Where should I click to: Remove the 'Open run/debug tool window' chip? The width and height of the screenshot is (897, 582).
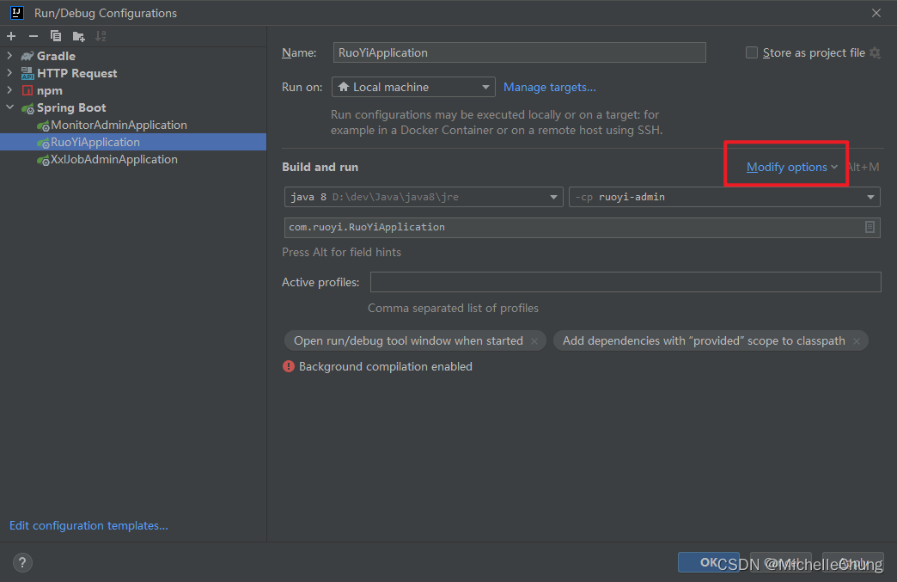[x=534, y=341]
